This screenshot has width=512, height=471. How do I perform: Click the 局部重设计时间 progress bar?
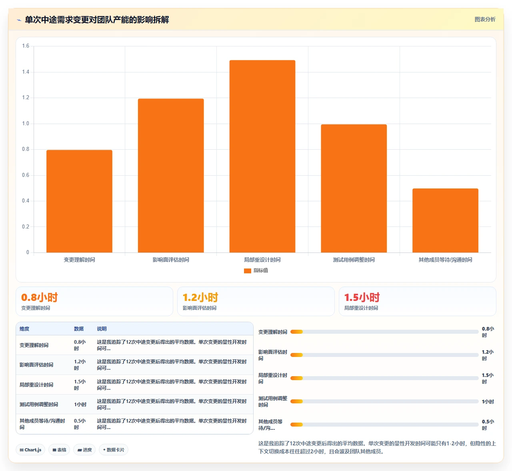[x=384, y=378]
